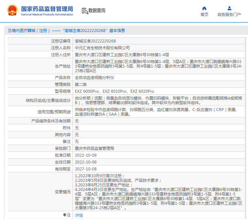
Task: Select 生效日期 value 2022-10-09
Action: (x=86, y=162)
